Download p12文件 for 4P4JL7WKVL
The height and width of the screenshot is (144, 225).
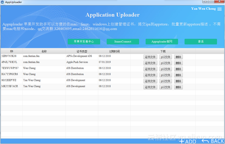tap(166, 63)
